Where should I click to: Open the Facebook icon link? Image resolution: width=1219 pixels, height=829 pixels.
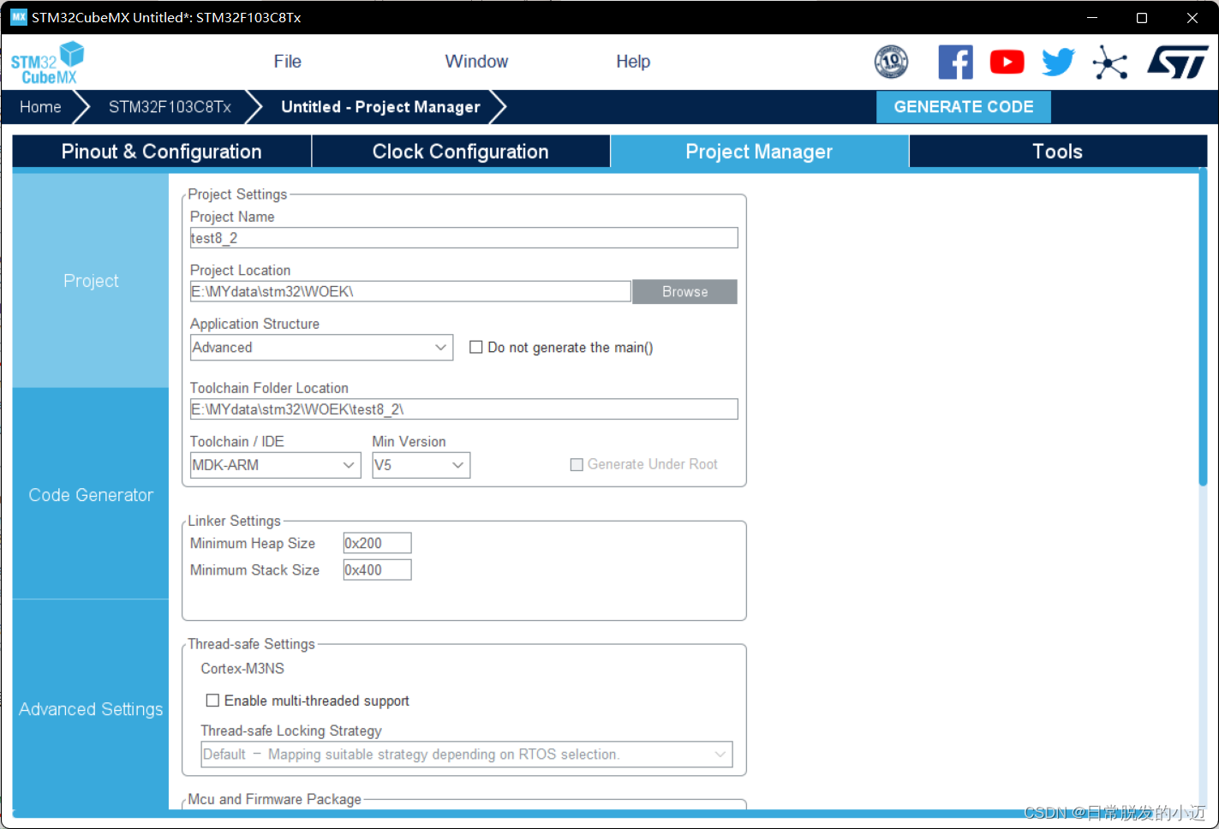click(x=955, y=62)
